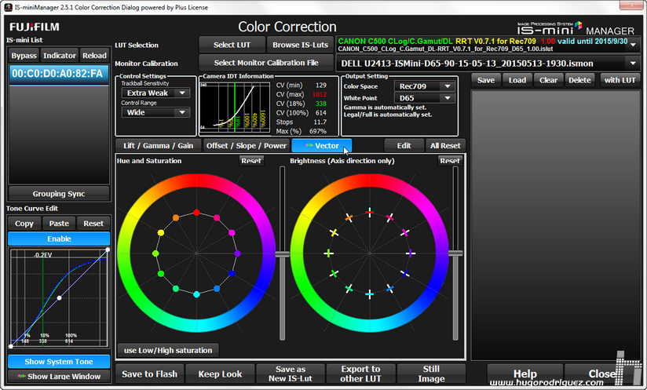Click the cyan cross marker in Brightness wheel
The image size is (647, 390).
tap(369, 294)
